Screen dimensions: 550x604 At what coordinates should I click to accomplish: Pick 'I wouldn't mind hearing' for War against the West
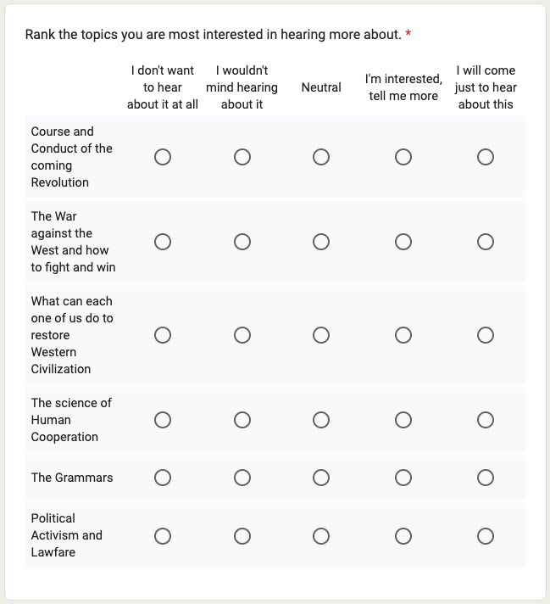242,242
